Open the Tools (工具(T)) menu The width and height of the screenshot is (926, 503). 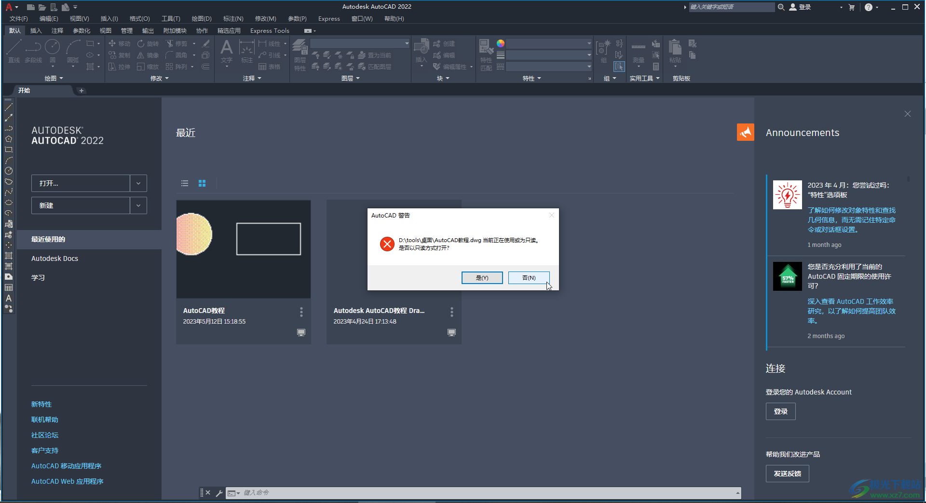171,19
